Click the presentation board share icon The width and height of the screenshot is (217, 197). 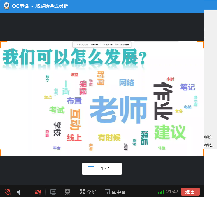tap(67, 192)
